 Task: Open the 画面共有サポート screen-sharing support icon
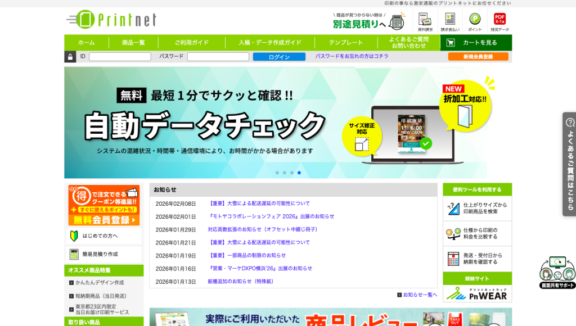557,273
